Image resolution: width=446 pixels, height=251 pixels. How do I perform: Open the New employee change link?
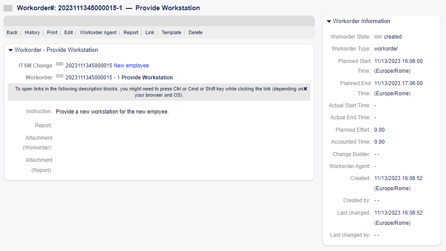pyautogui.click(x=131, y=66)
